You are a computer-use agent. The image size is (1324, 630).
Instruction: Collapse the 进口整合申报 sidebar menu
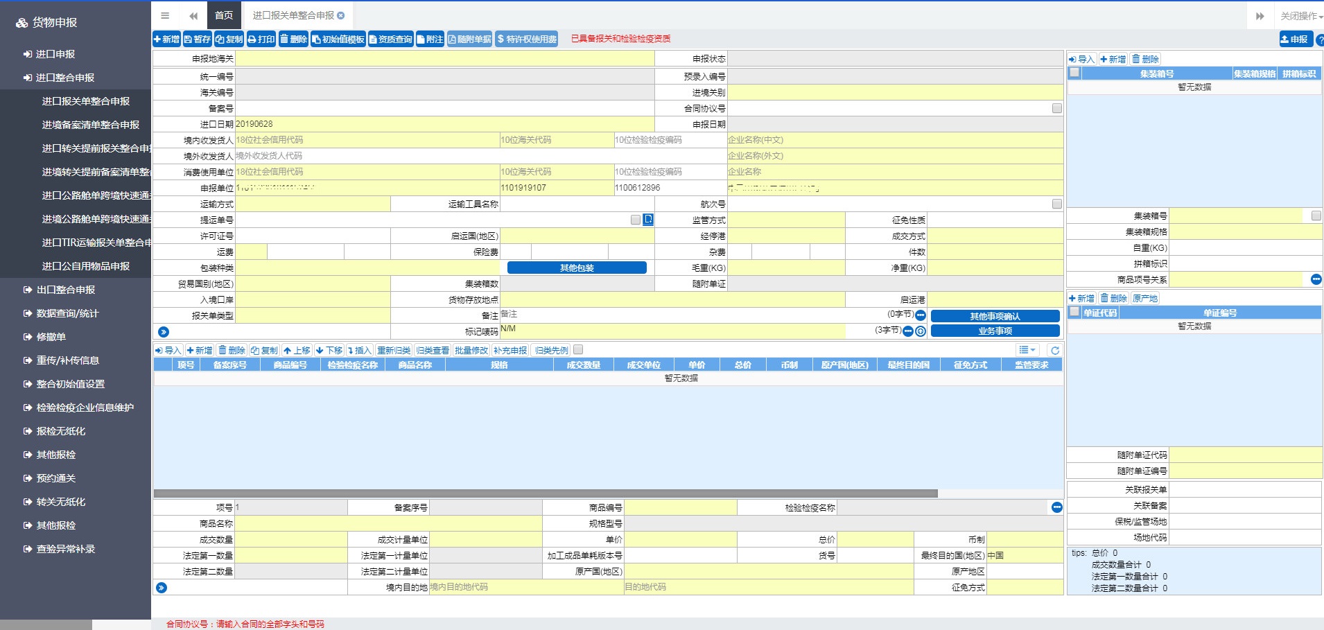click(x=76, y=78)
